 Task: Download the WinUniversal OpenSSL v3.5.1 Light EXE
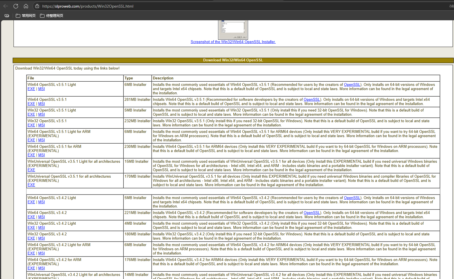pos(31,170)
